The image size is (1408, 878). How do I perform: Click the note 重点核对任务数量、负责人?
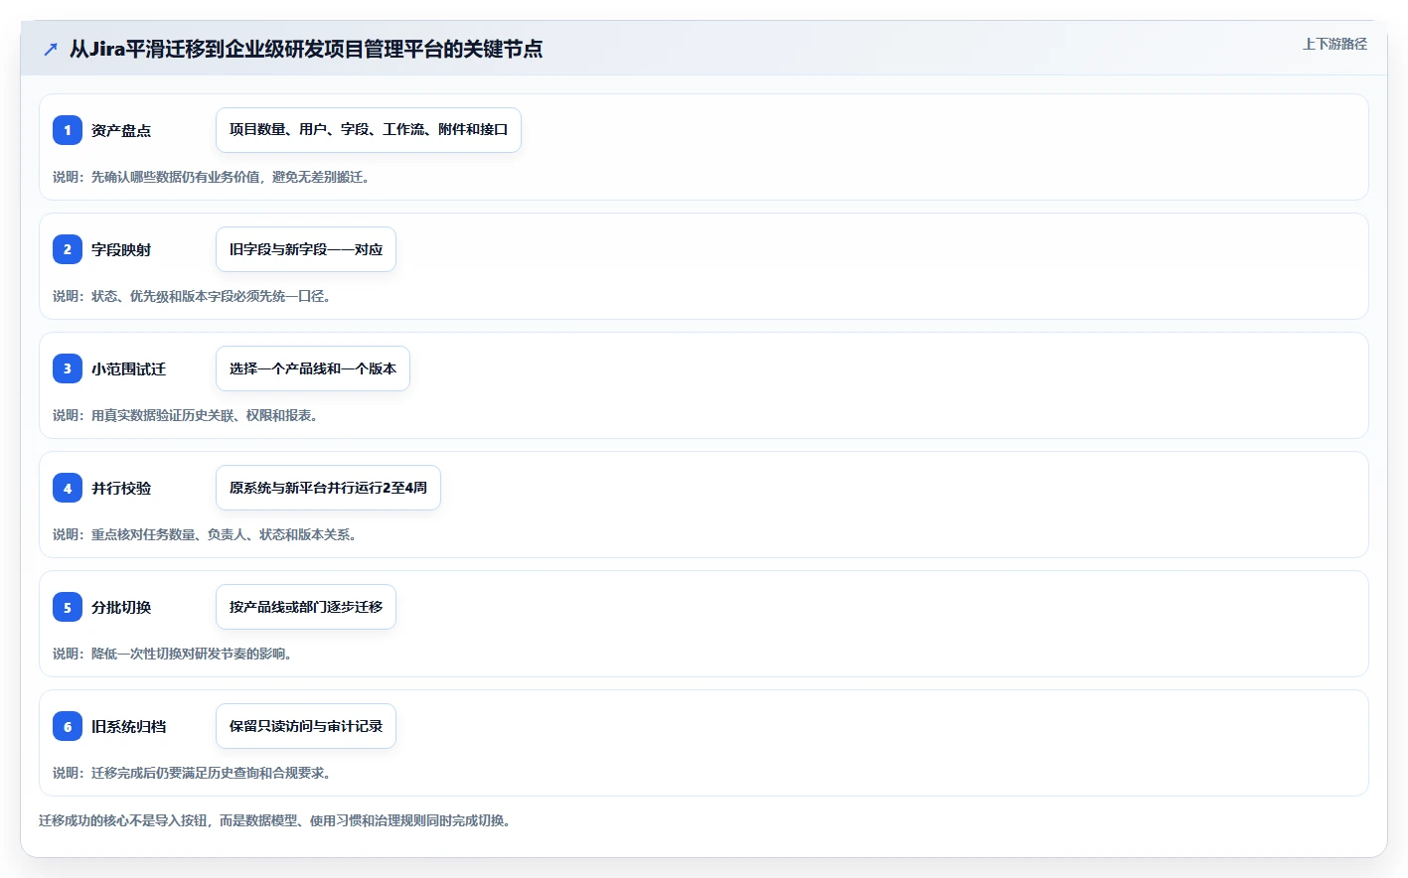pyautogui.click(x=205, y=534)
